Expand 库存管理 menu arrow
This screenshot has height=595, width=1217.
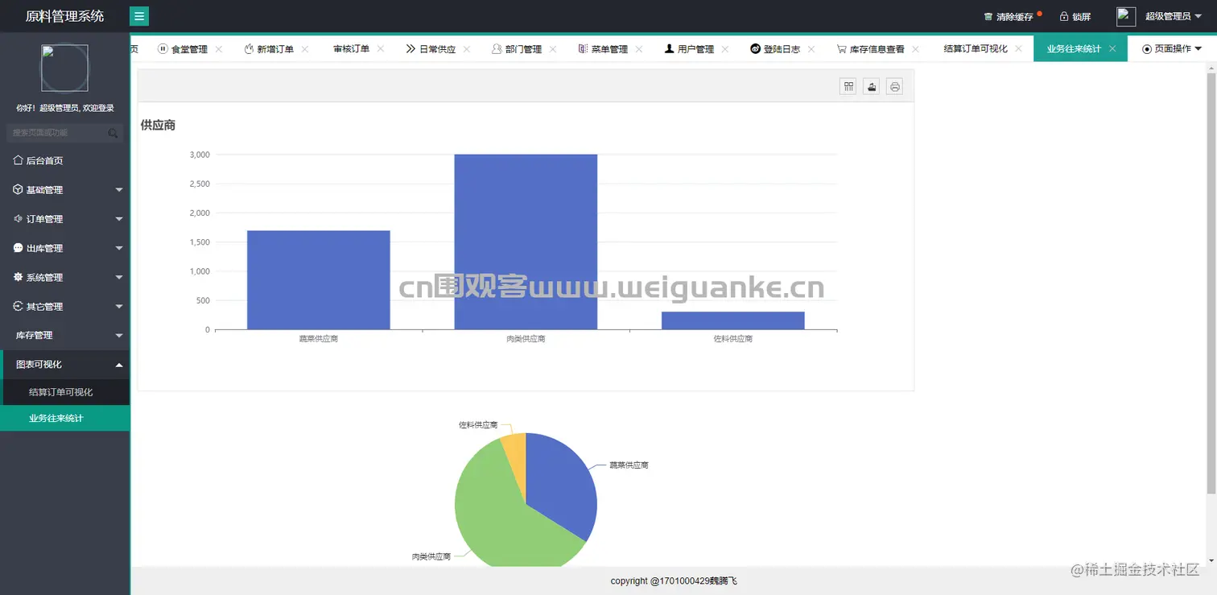119,336
